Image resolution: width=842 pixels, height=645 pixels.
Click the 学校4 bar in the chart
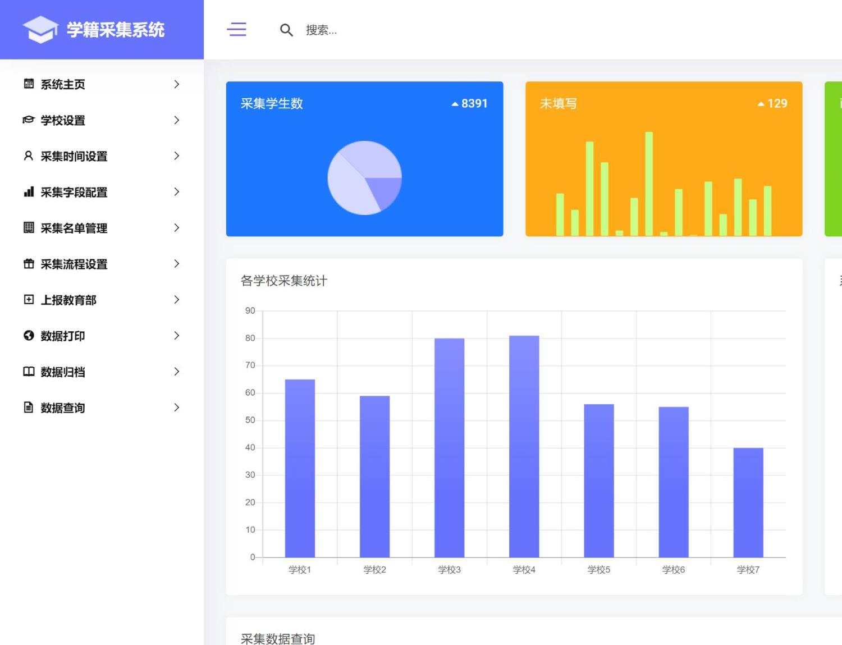[x=524, y=446]
